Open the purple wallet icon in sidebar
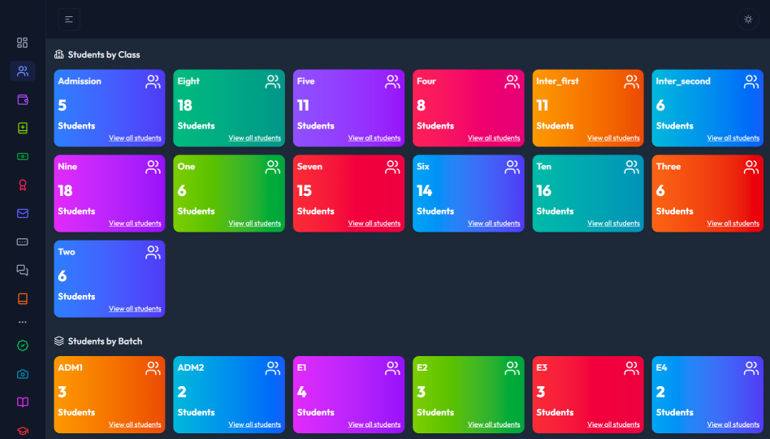Viewport: 770px width, 439px height. [x=23, y=99]
